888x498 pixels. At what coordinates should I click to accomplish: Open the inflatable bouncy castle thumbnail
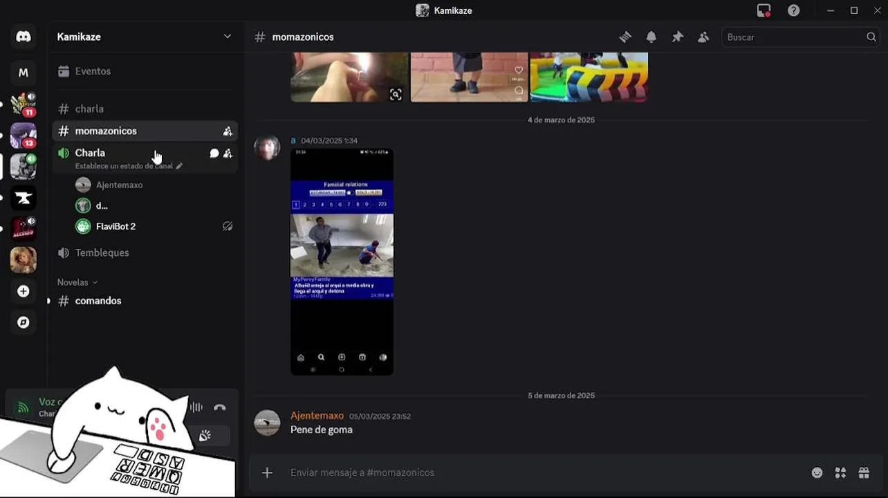589,77
